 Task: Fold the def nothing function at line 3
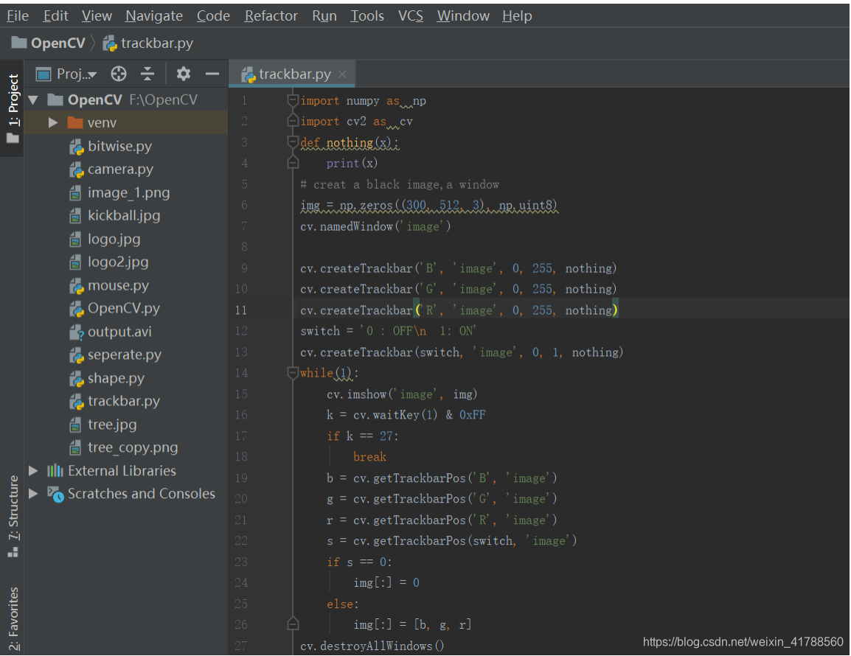(x=293, y=142)
